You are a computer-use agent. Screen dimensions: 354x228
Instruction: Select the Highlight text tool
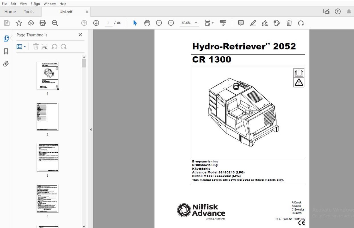point(253,23)
